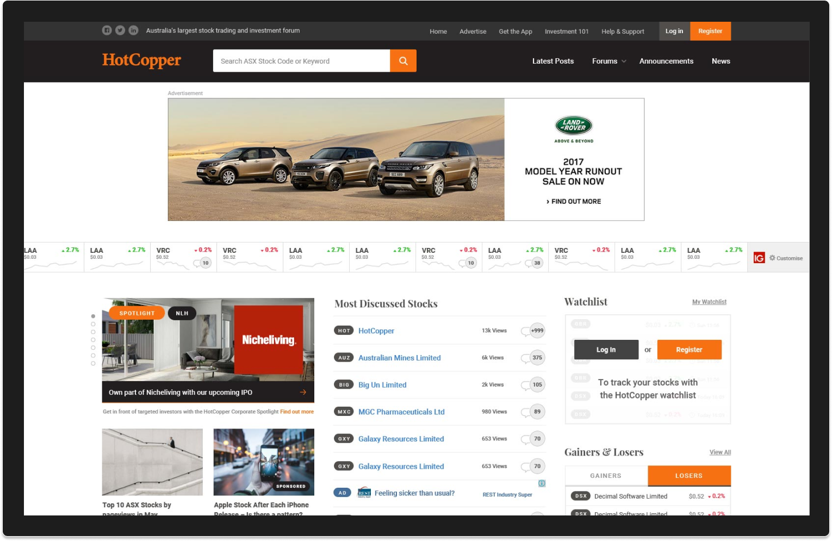The image size is (832, 541).
Task: Select the fifth spotlight carousel dot
Action: [93, 347]
